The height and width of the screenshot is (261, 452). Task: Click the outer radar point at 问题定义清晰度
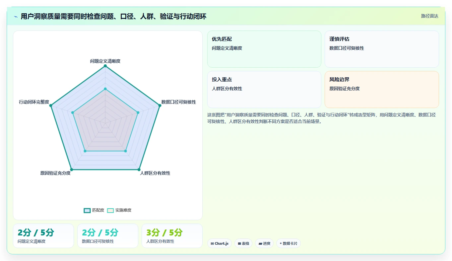pos(105,66)
